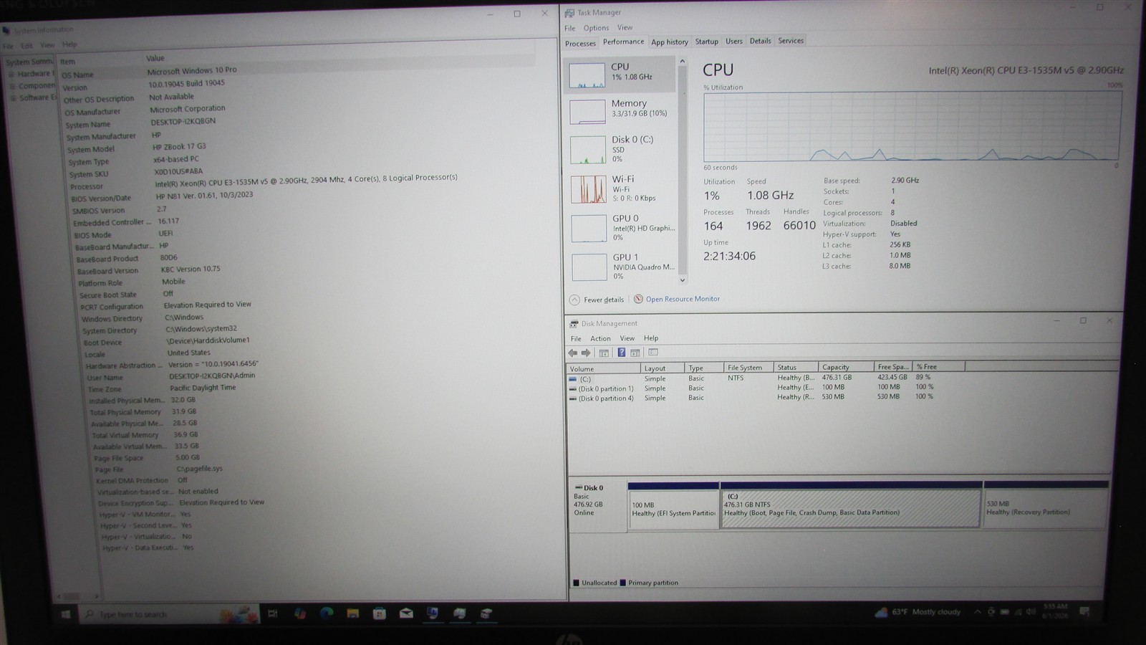Viewport: 1146px width, 645px height.
Task: Click the Properties list icon in Disk Management toolbar
Action: pos(653,353)
